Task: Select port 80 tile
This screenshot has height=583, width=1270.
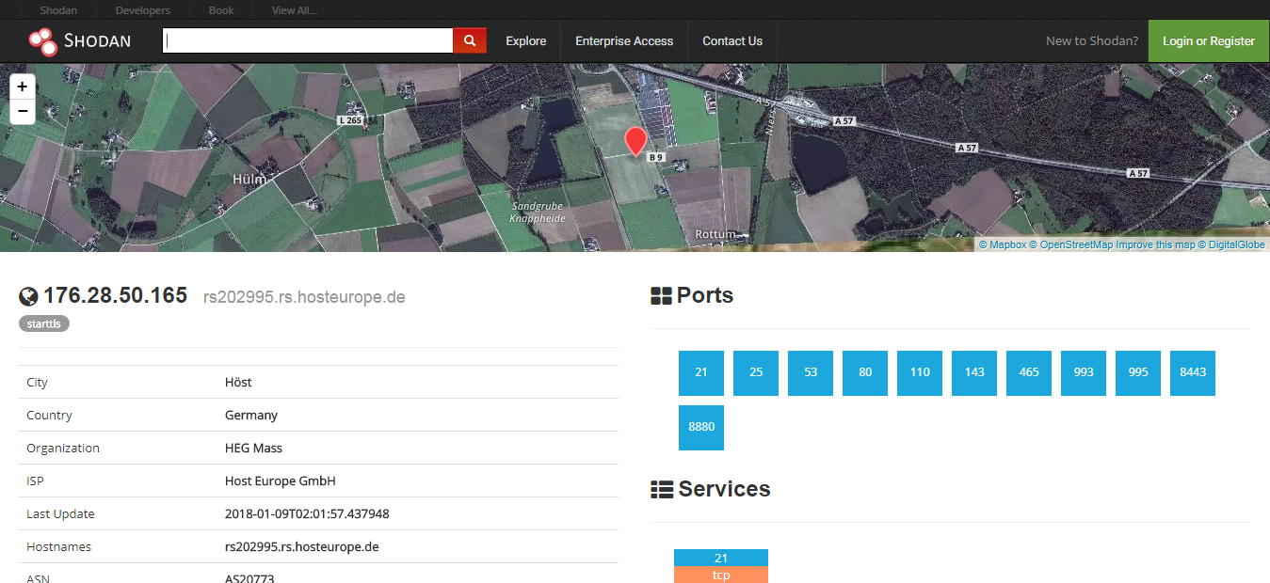Action: tap(865, 372)
